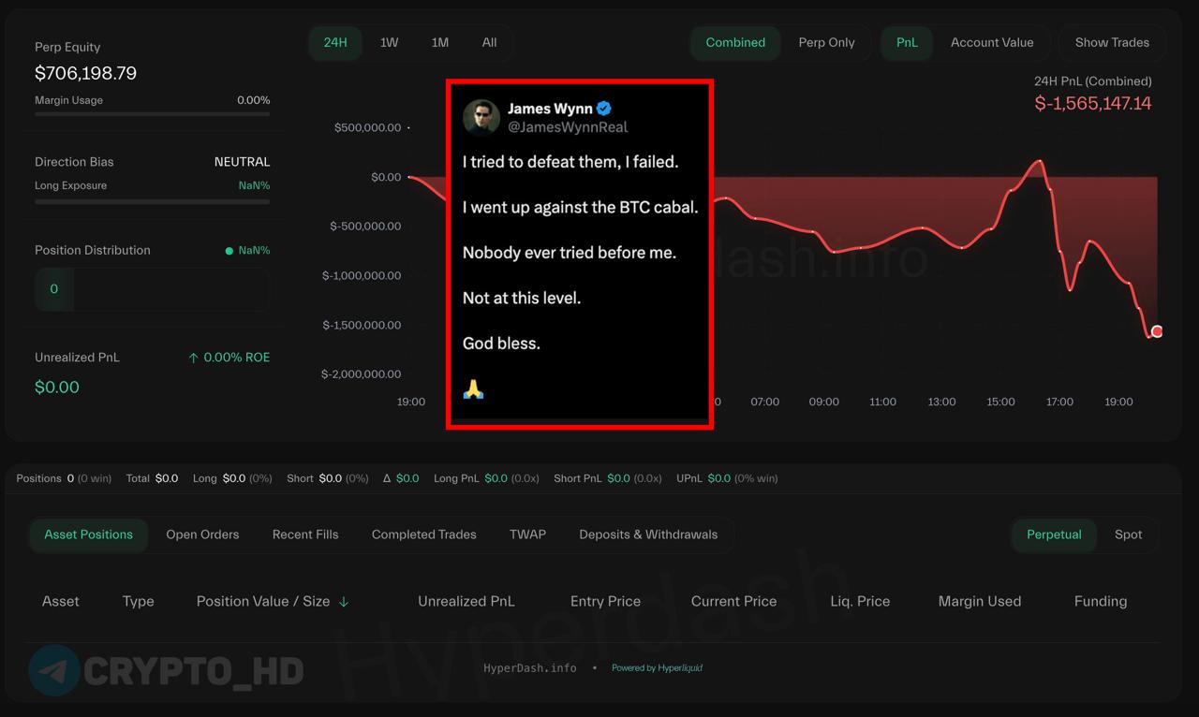Click the Liq. Price column header
This screenshot has width=1199, height=717.
pos(860,602)
